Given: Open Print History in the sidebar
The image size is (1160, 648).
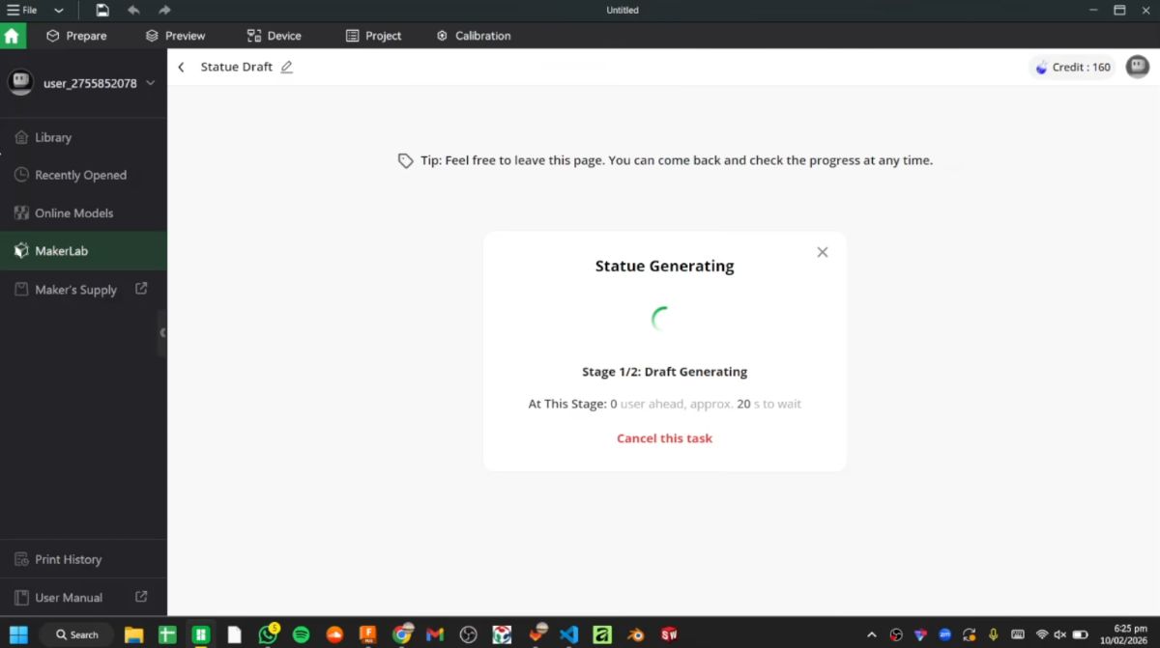Looking at the screenshot, I should point(83,559).
